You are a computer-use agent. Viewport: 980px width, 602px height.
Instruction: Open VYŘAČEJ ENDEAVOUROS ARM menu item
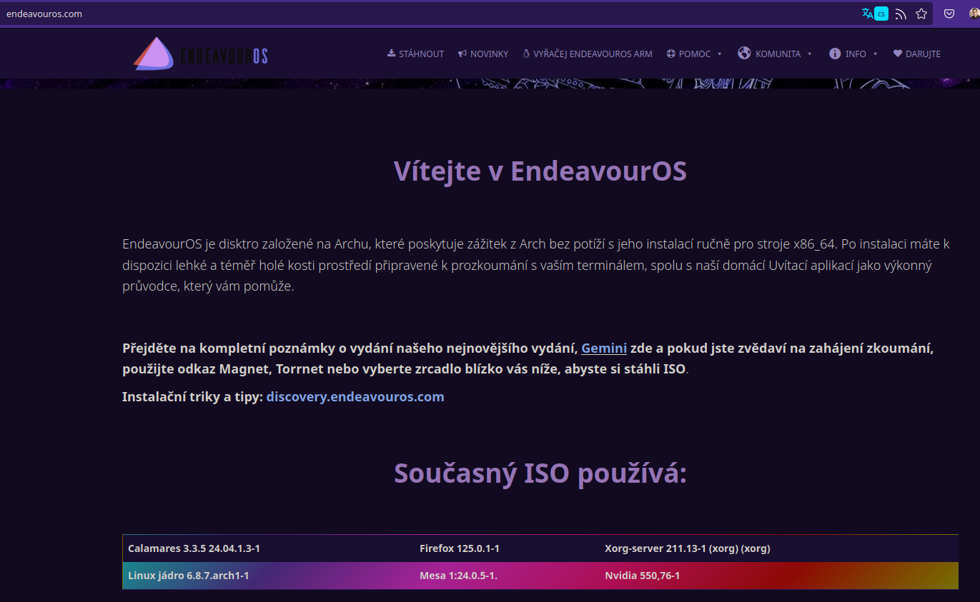(588, 54)
